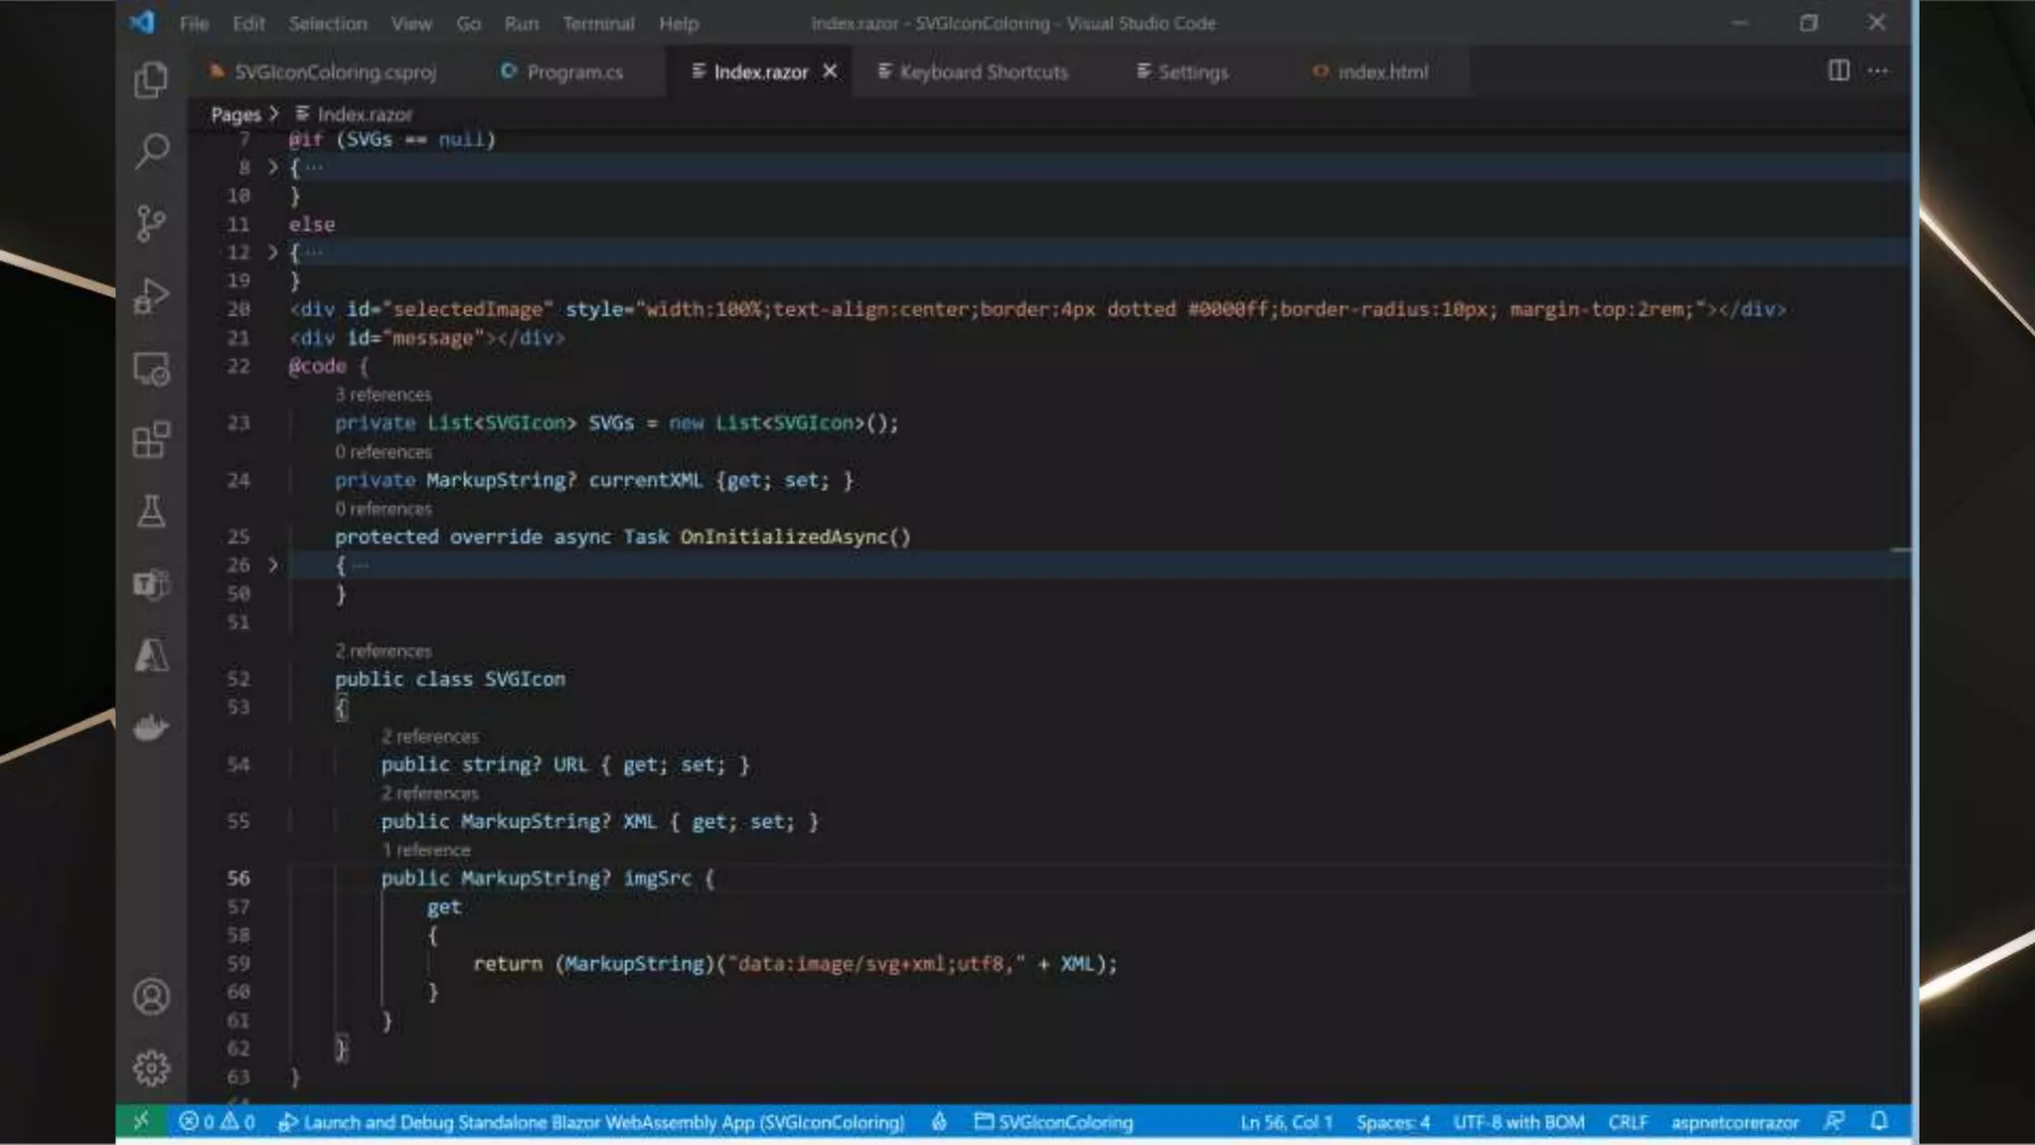The width and height of the screenshot is (2035, 1145).
Task: Click the errors and warnings status indicator
Action: [x=217, y=1122]
